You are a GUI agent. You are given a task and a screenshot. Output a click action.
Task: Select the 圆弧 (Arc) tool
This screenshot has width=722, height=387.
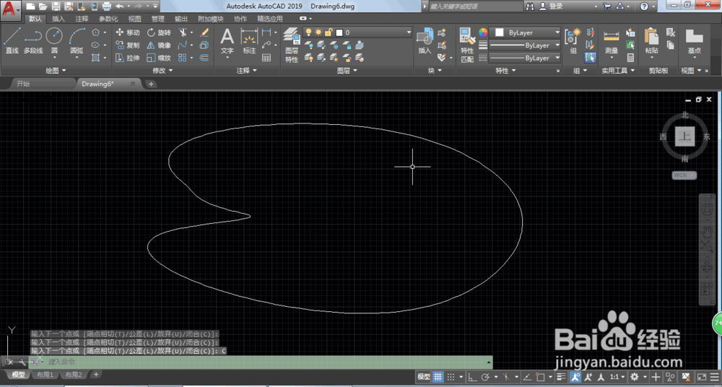(x=77, y=40)
